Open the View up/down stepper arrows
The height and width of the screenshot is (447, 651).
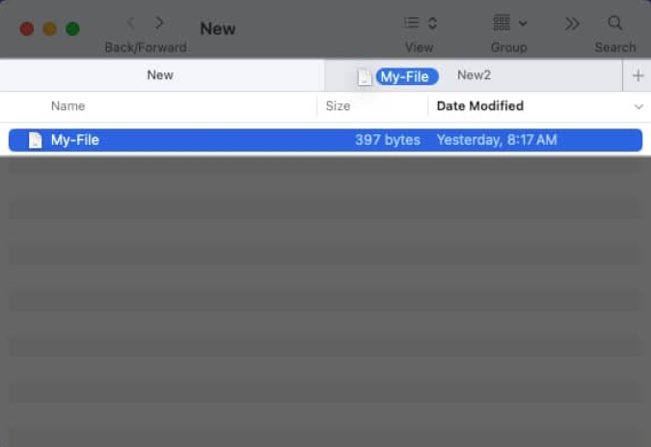coord(432,23)
